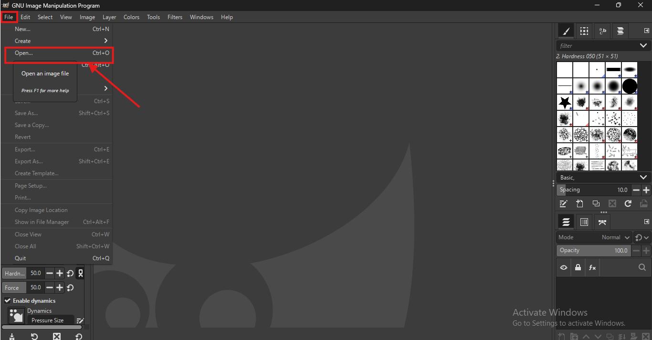Click the tool options horizontal scrollbar

pos(42,327)
